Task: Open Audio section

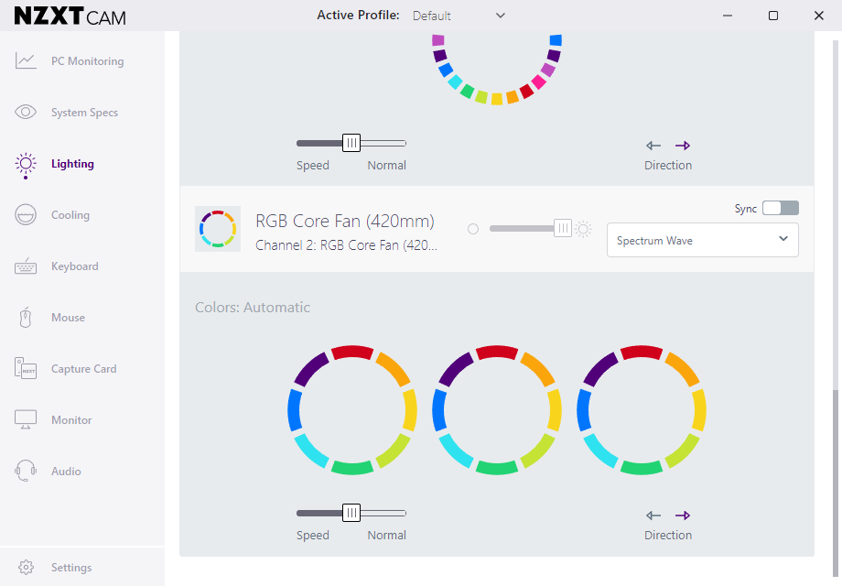Action: pyautogui.click(x=66, y=471)
